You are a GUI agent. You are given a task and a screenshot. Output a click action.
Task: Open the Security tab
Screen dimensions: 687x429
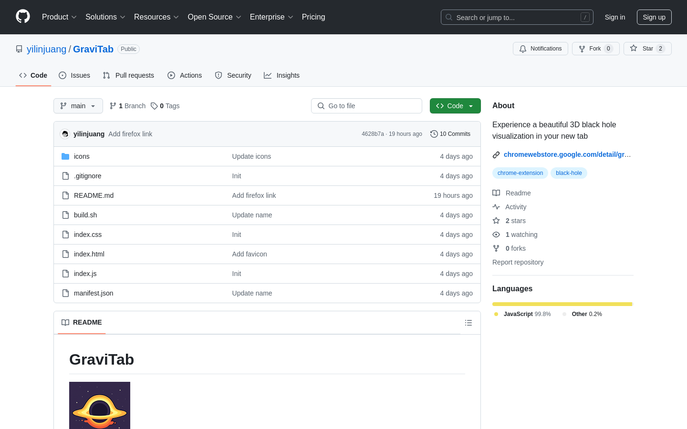(233, 75)
